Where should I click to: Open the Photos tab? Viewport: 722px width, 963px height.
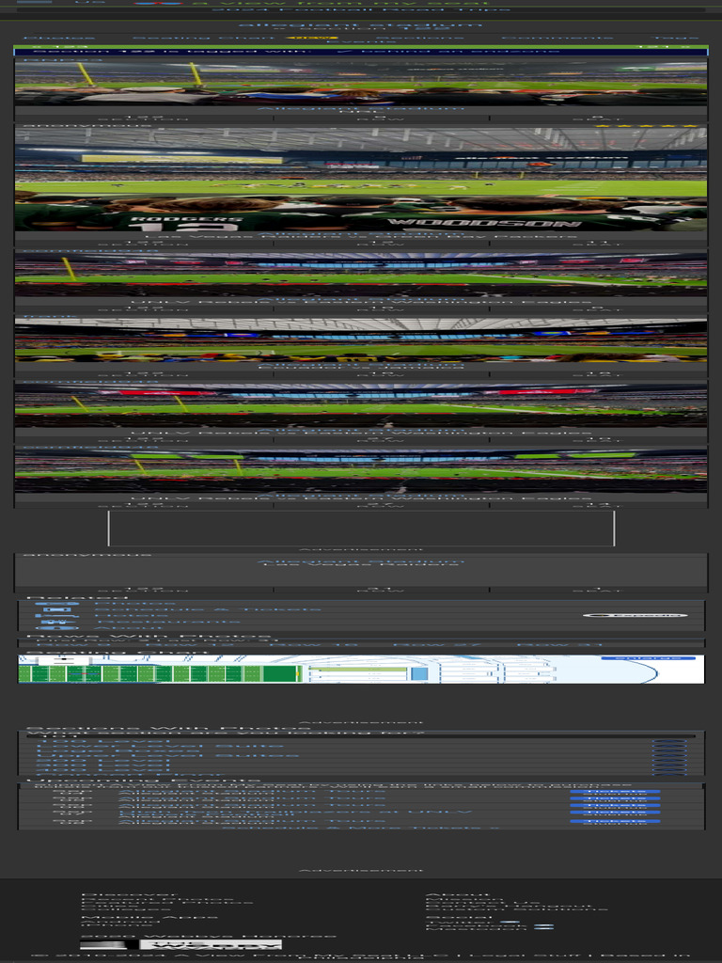59,38
